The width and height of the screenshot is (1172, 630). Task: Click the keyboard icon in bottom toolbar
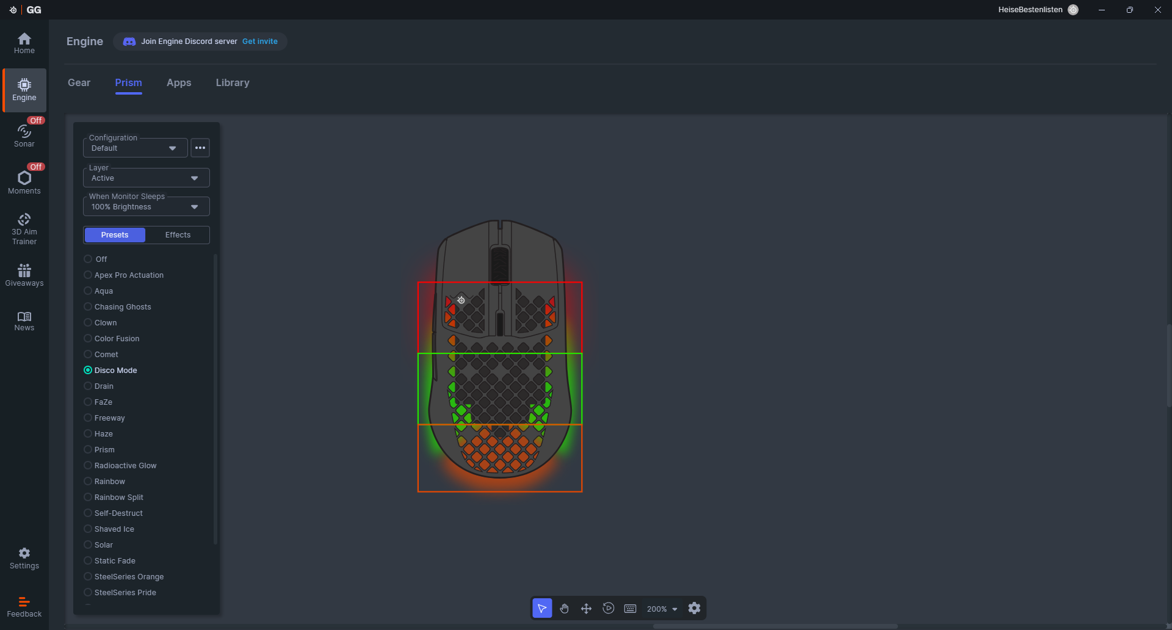point(630,609)
